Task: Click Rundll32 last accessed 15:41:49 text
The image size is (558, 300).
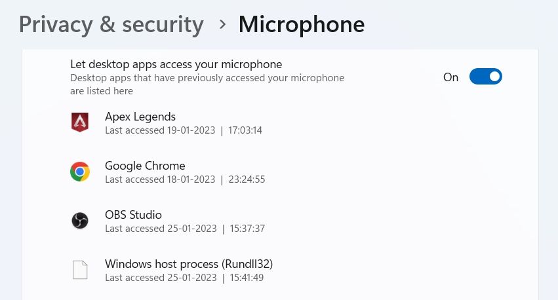Action: click(184, 278)
